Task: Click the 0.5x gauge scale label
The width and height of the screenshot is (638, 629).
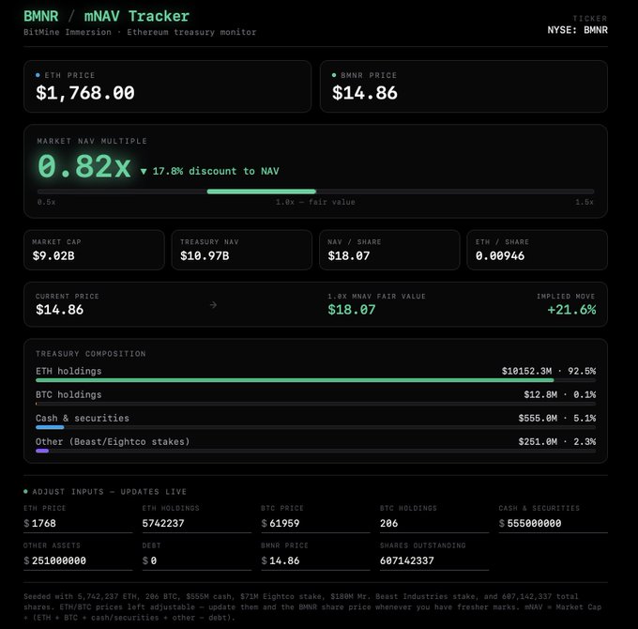Action: pyautogui.click(x=46, y=203)
